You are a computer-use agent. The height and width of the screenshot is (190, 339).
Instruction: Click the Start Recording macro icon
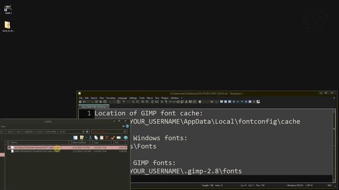pyautogui.click(x=200, y=102)
